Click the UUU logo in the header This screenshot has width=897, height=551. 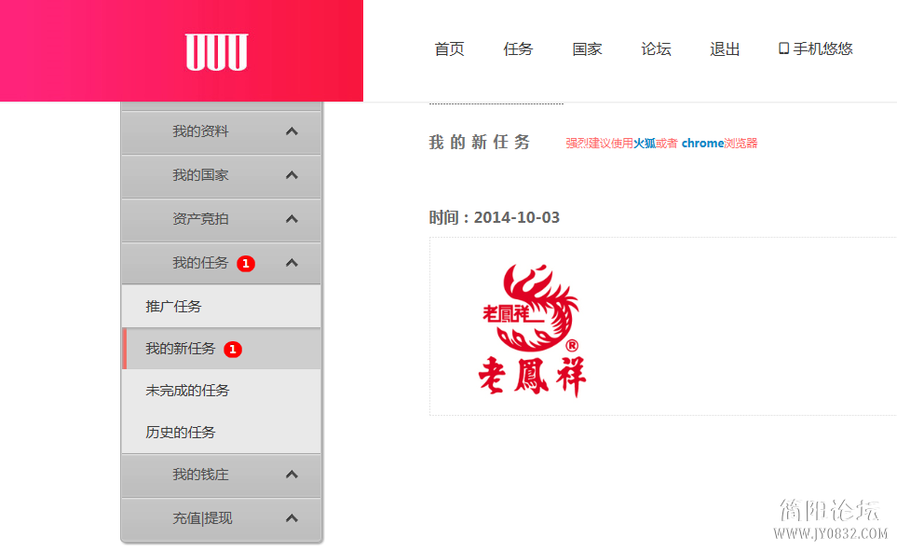[x=216, y=52]
